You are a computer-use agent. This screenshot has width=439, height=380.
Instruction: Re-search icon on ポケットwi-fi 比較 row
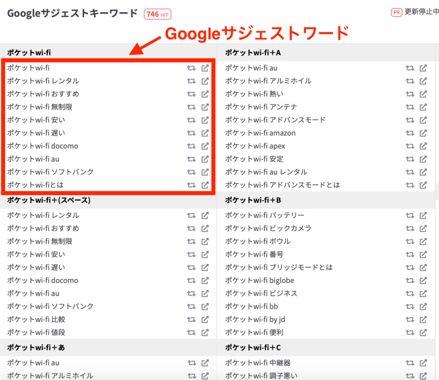click(191, 320)
